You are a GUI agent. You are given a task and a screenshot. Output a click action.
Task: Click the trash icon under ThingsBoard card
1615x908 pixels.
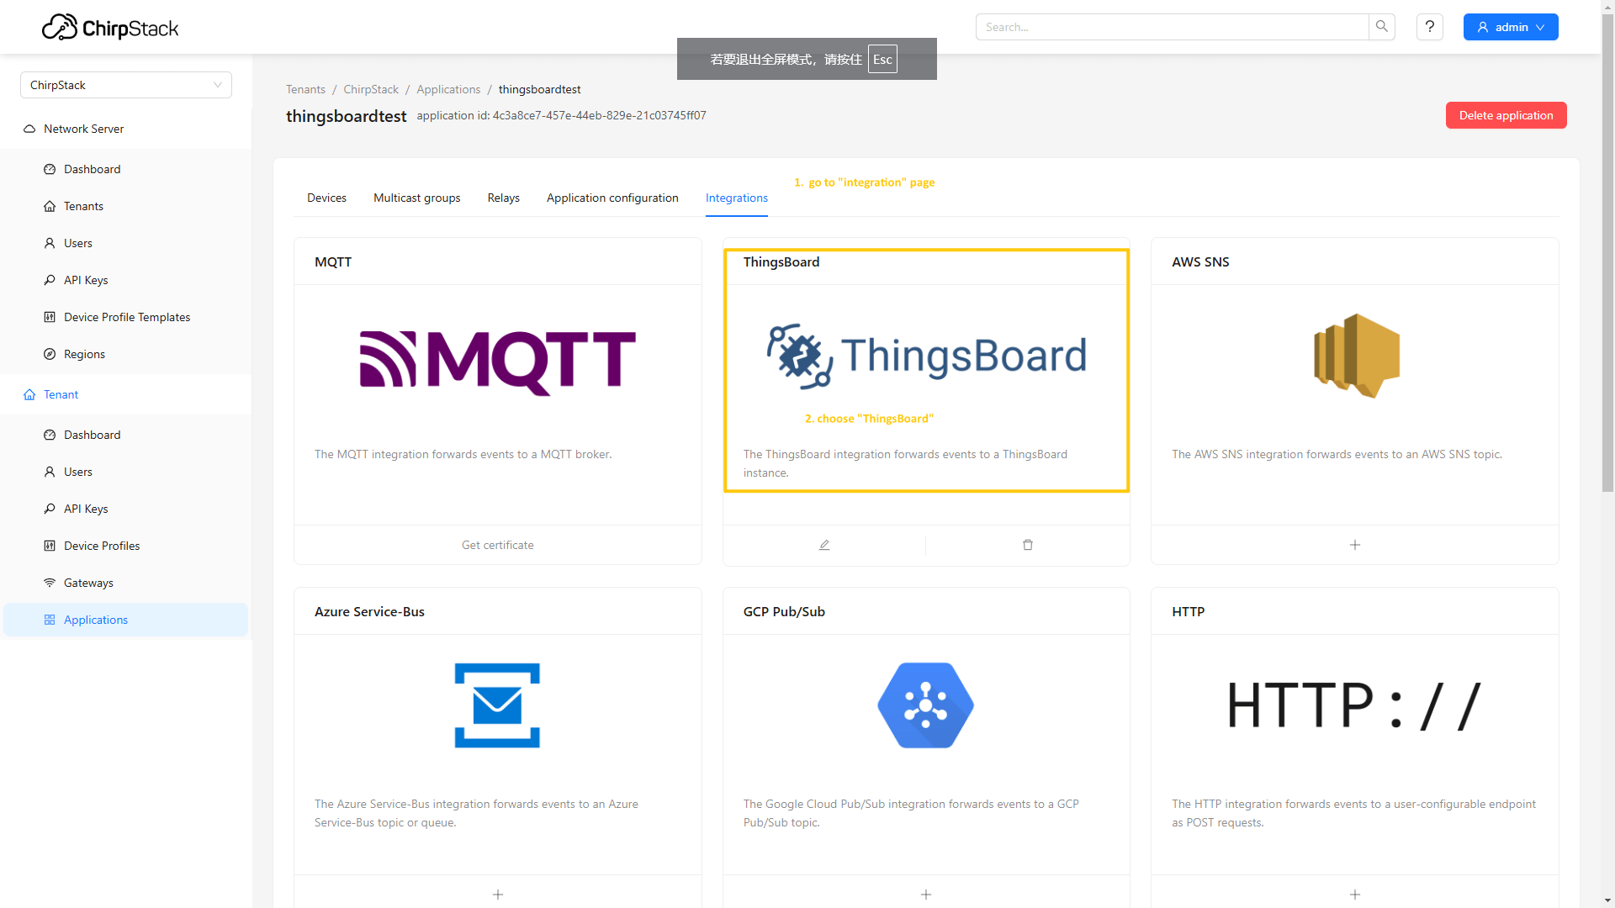pos(1027,545)
